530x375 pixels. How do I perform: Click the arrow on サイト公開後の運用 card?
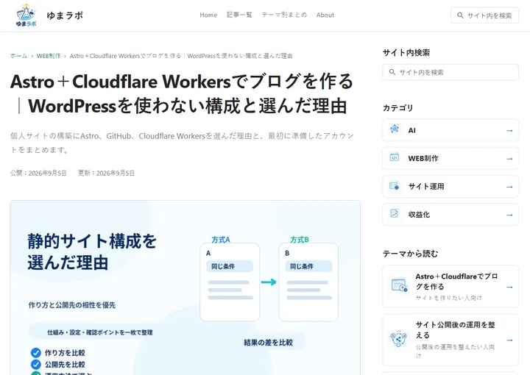(x=509, y=340)
